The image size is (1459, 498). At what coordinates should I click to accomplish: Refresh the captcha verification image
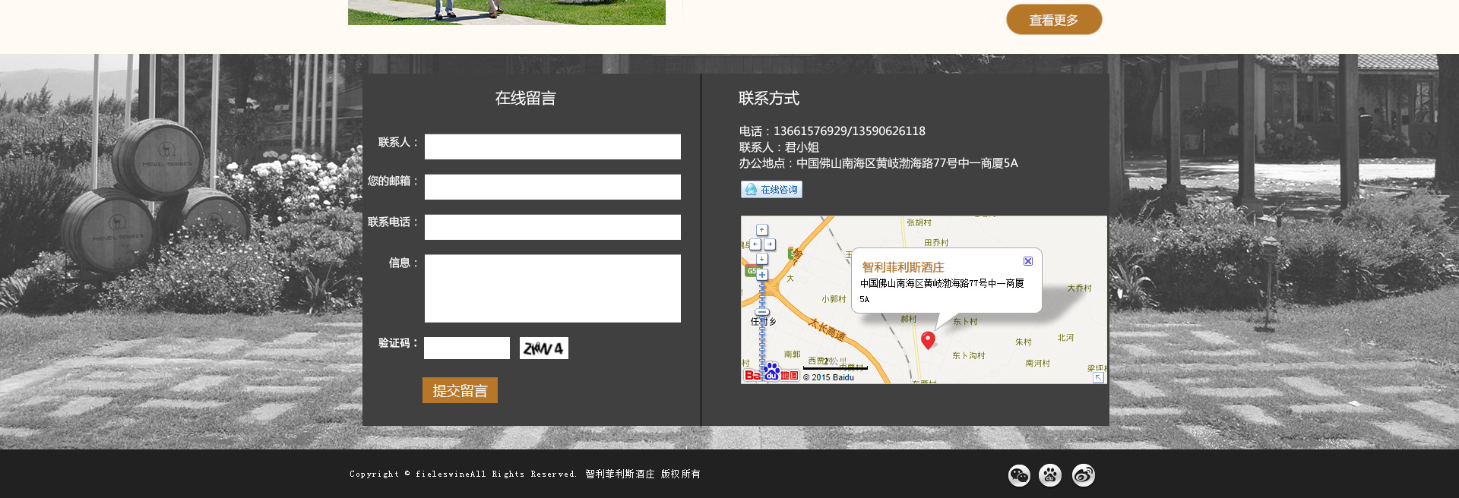pyautogui.click(x=543, y=348)
